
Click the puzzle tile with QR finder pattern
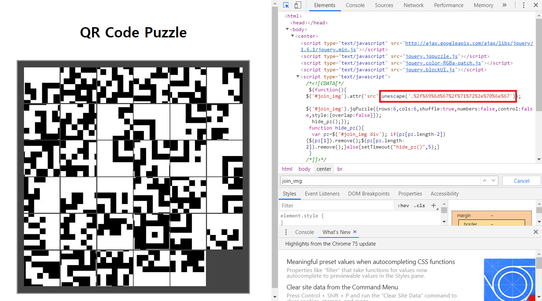coord(152,231)
